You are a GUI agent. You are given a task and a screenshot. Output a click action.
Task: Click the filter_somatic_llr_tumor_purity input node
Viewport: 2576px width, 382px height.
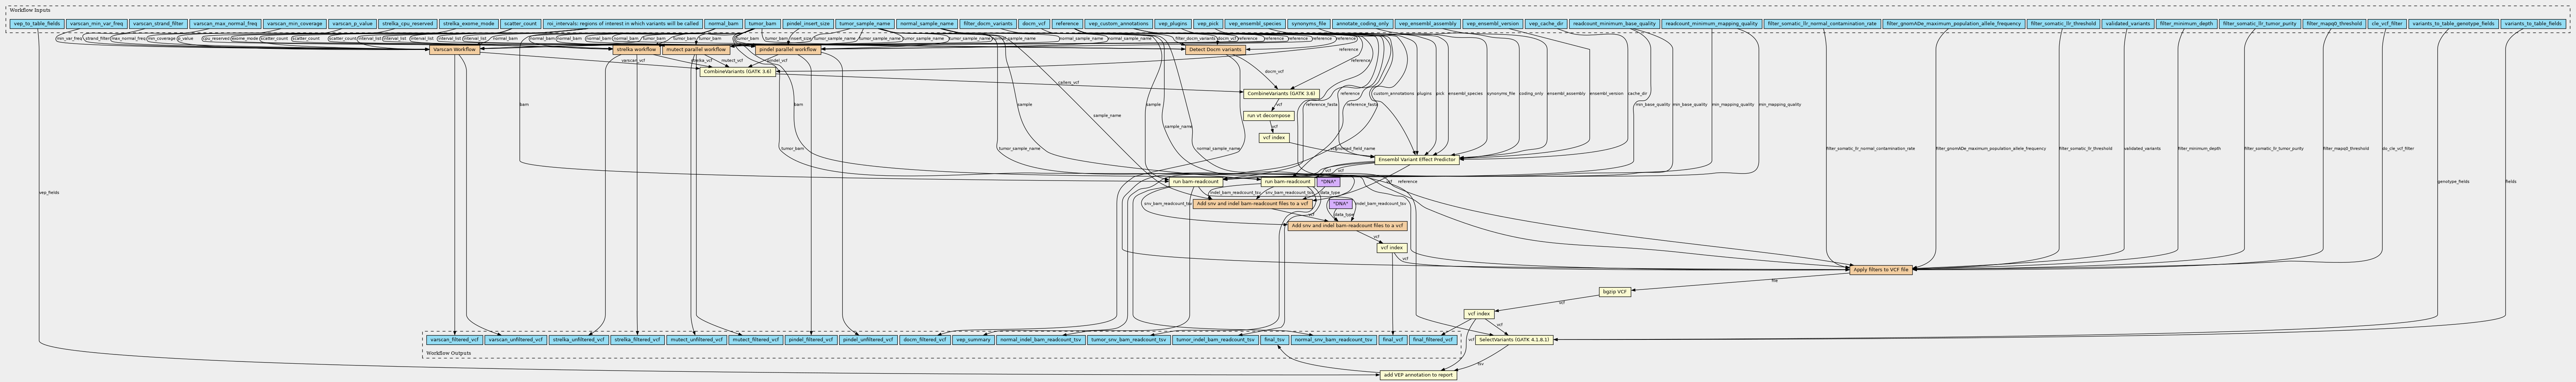(x=2260, y=23)
